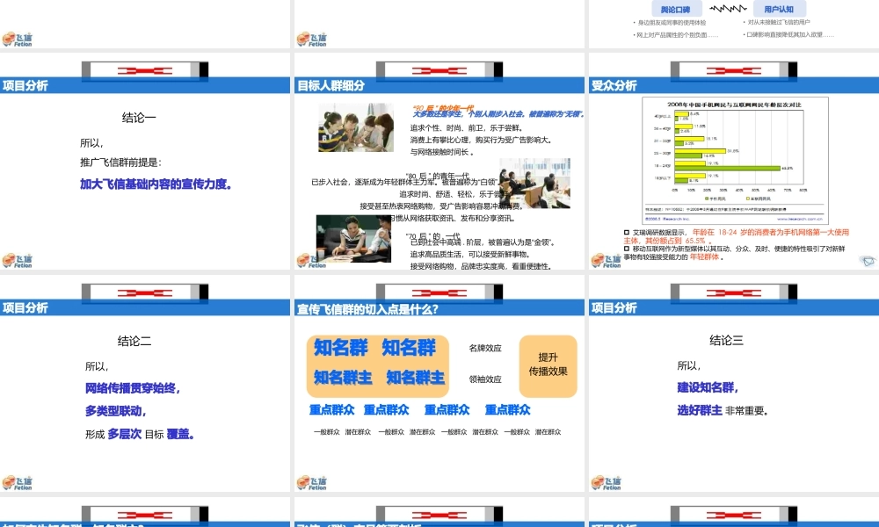Click blue text 覆盖
The width and height of the screenshot is (879, 527).
[x=180, y=434]
